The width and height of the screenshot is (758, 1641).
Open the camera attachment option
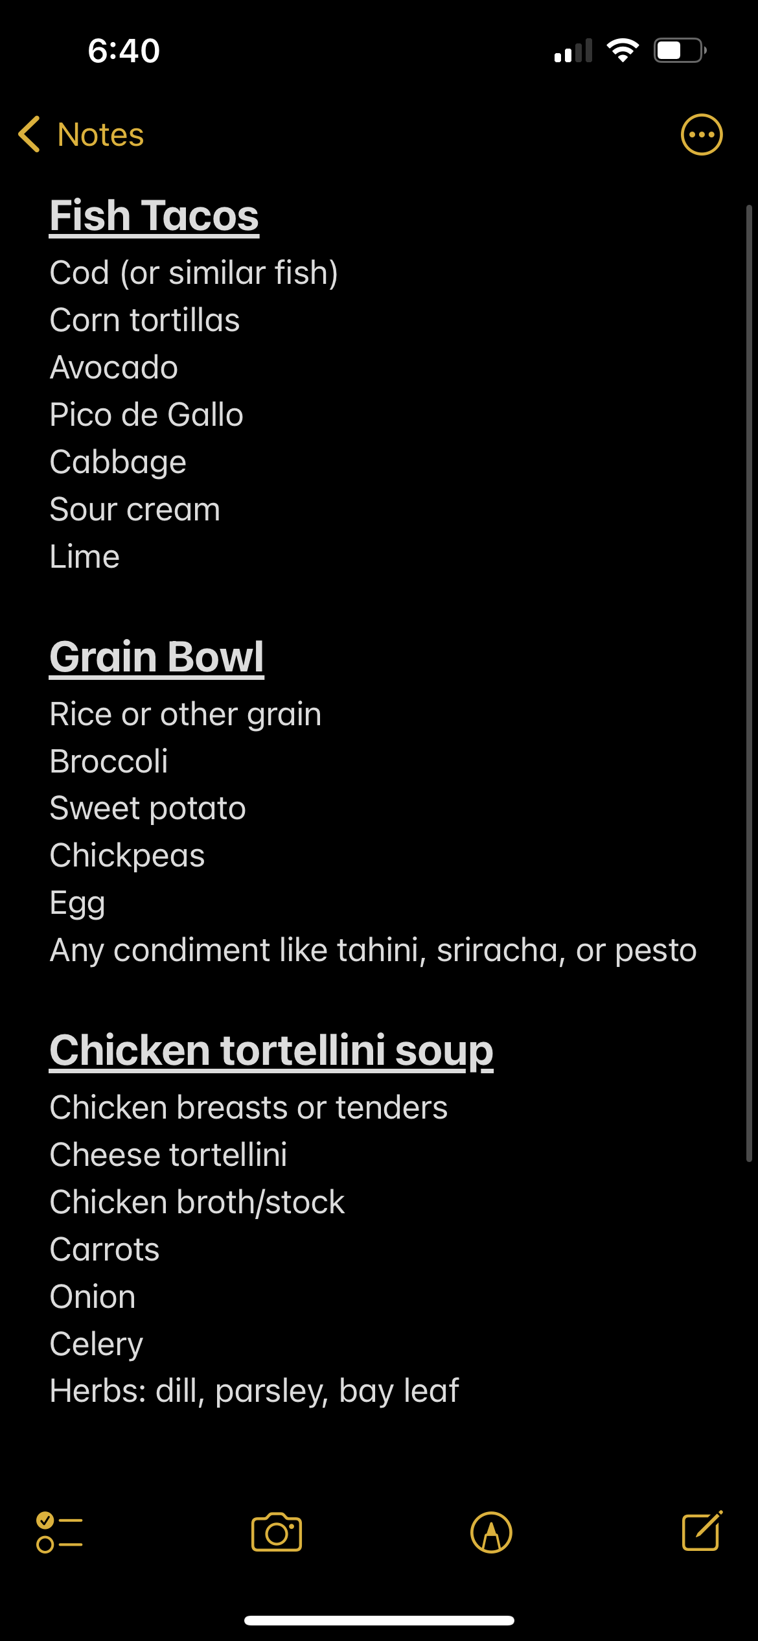coord(277,1532)
